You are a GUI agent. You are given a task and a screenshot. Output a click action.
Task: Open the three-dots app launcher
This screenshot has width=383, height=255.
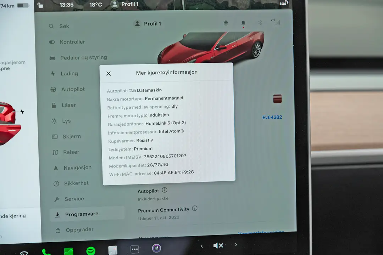pyautogui.click(x=135, y=249)
